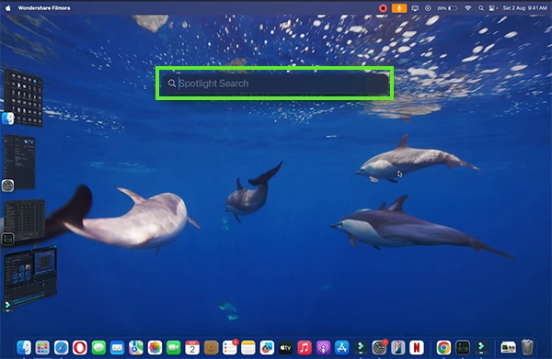
Task: Click the orange microphone menu bar item
Action: [x=399, y=8]
